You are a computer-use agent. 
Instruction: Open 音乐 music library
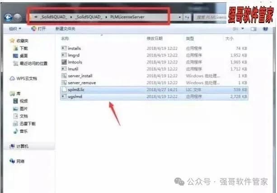coord(20,131)
